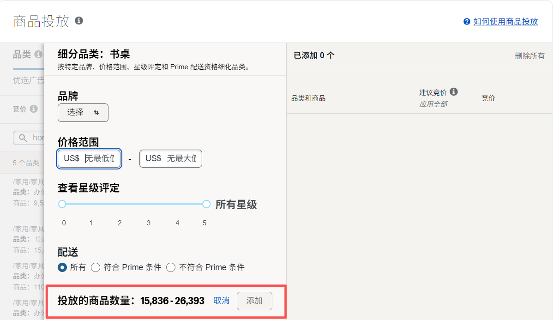This screenshot has height=320, width=553.
Task: Click the search magnifier icon
Action: pyautogui.click(x=23, y=138)
